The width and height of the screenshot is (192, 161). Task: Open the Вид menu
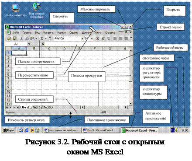[37, 32]
